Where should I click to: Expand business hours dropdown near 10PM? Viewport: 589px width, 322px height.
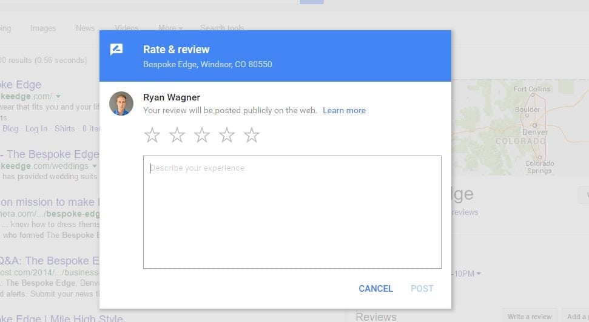pos(479,274)
